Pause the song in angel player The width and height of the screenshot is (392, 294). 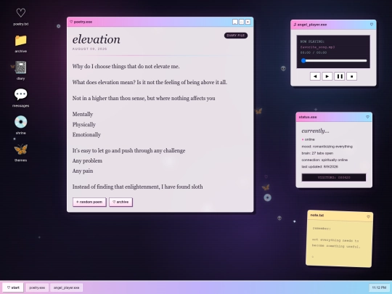point(340,76)
